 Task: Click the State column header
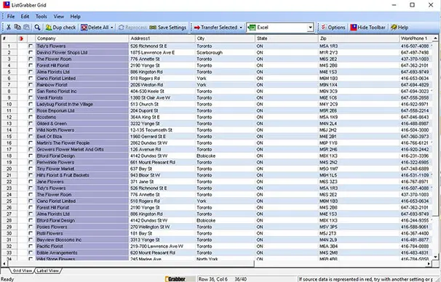tap(286, 39)
